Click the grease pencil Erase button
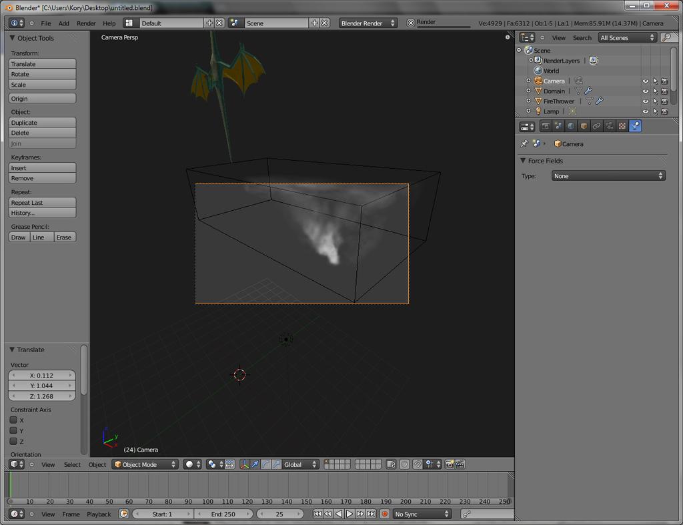 pos(65,237)
